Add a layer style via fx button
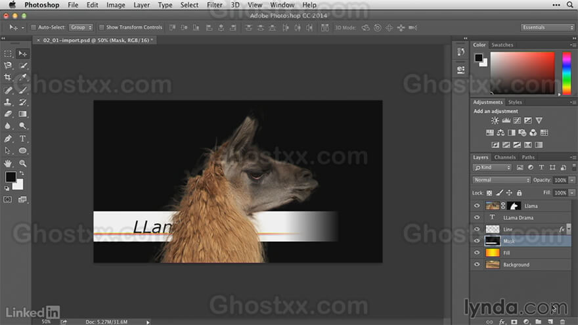 point(502,322)
